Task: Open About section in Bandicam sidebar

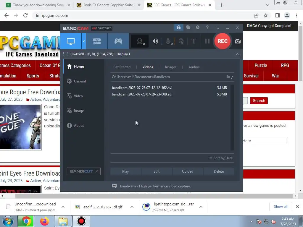Action: coord(84,125)
